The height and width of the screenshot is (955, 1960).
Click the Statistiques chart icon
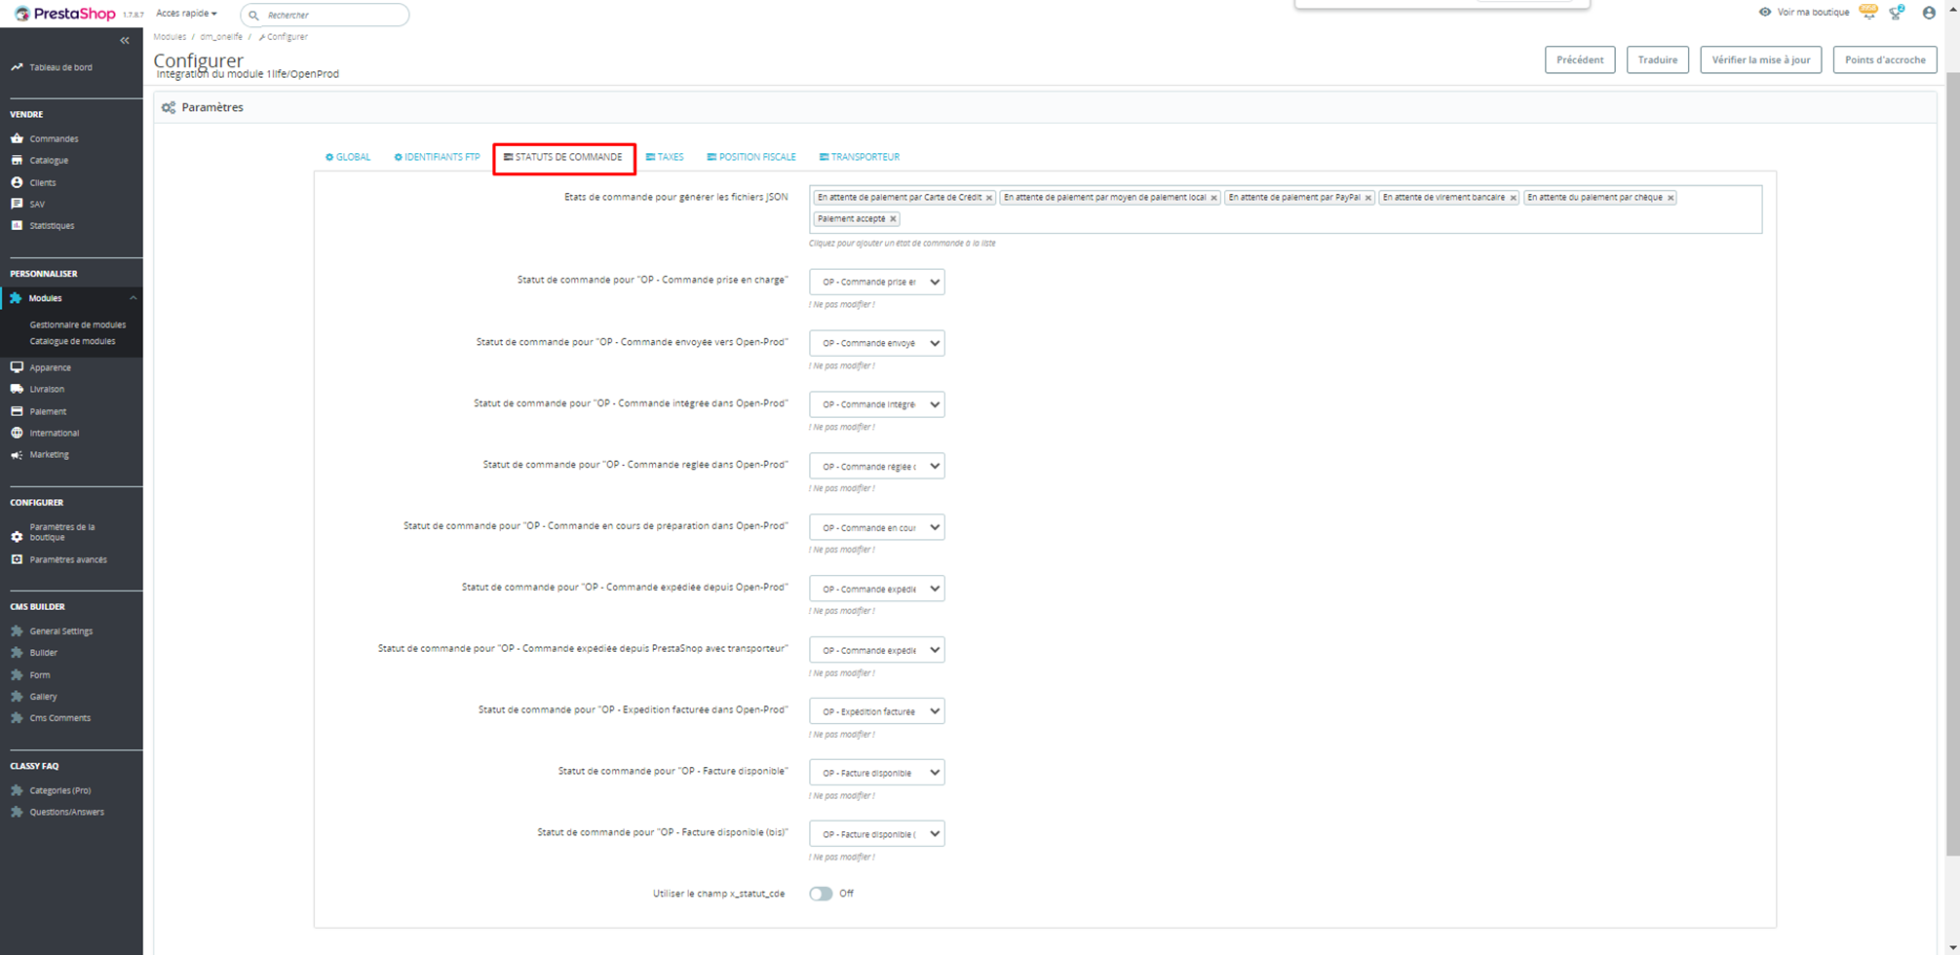(x=17, y=225)
